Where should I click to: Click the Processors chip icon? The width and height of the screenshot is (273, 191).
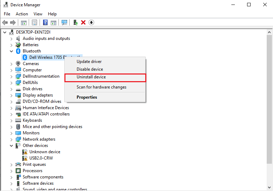click(18, 171)
